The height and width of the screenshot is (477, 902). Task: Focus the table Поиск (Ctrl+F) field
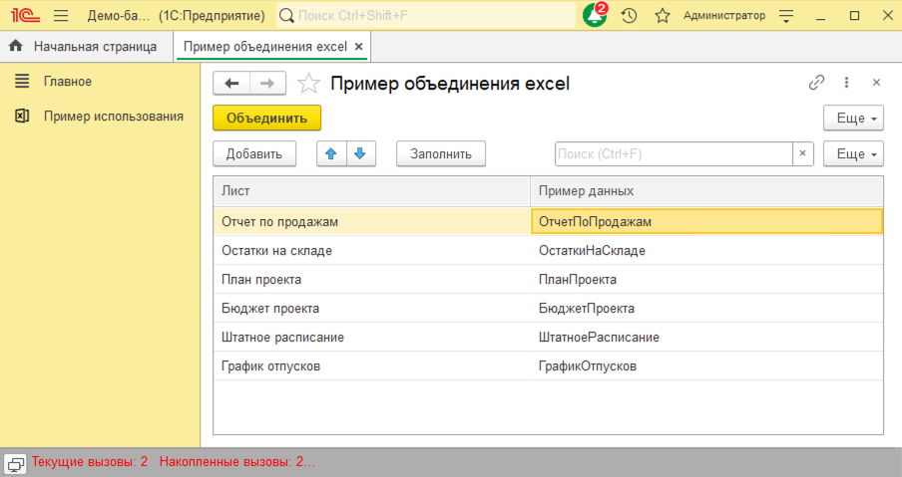coord(674,153)
